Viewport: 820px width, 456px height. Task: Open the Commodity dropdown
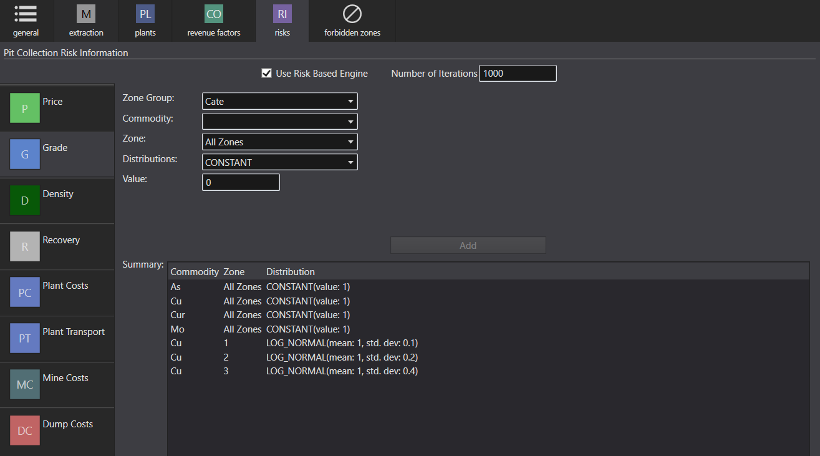tap(280, 121)
